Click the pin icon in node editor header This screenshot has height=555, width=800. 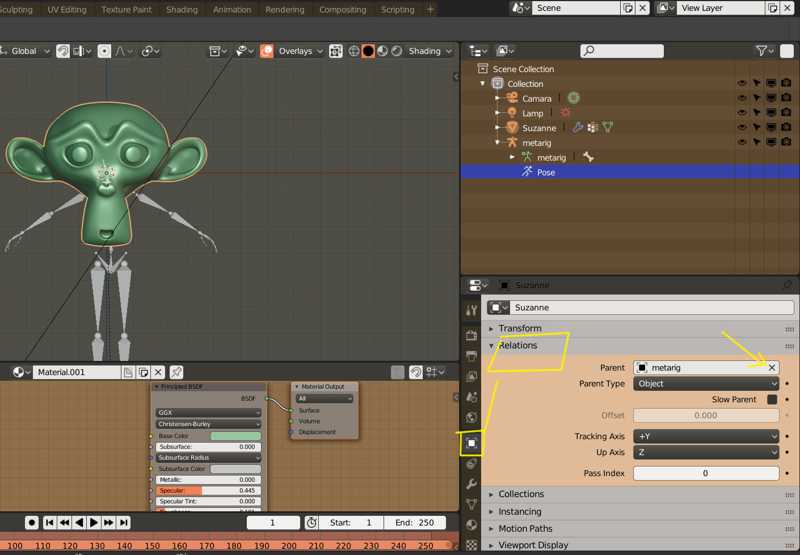(176, 372)
